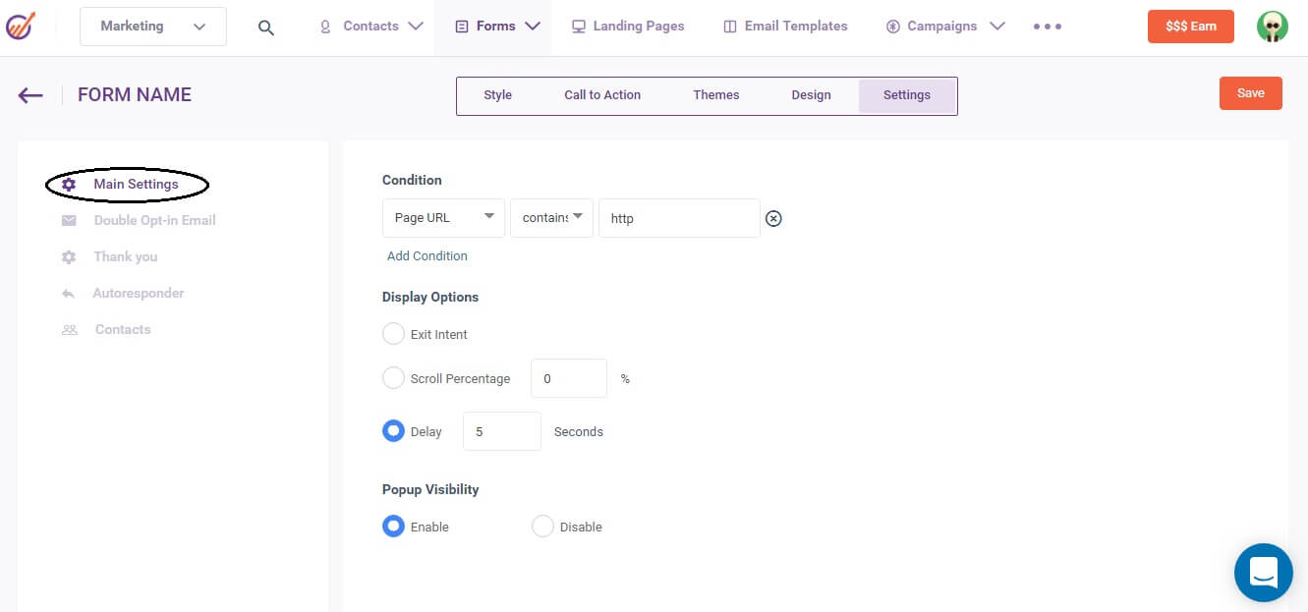The image size is (1308, 612).
Task: Expand the contains operator dropdown
Action: [550, 217]
